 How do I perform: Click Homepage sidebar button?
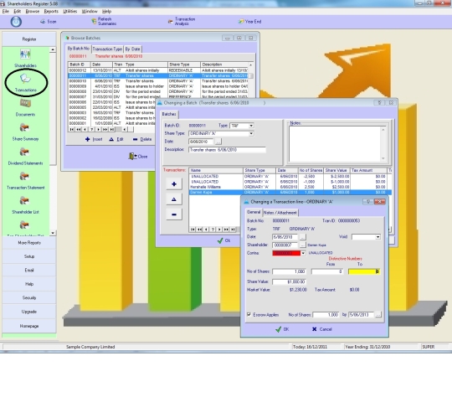coord(29,326)
